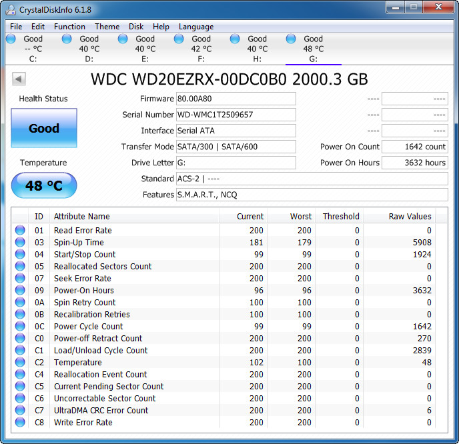
Task: Click status orb for Read Error Rate
Action: tap(20, 230)
